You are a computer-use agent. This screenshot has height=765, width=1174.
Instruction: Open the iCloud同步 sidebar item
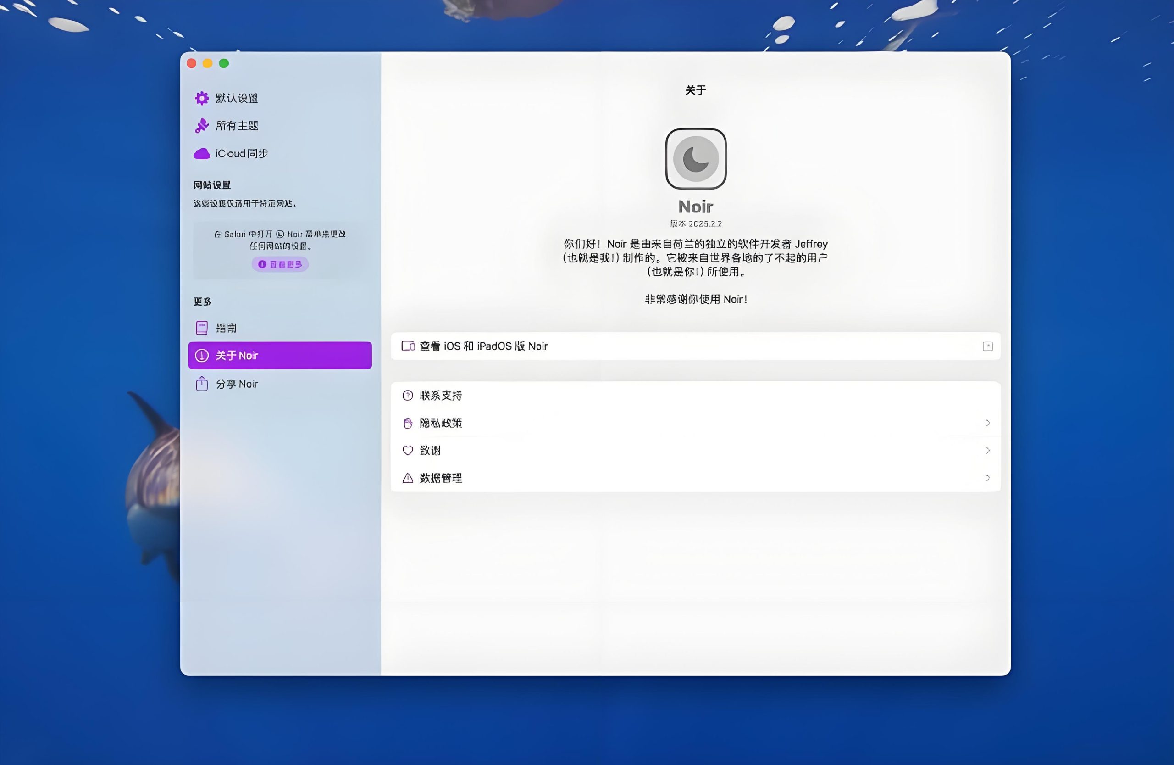click(241, 153)
